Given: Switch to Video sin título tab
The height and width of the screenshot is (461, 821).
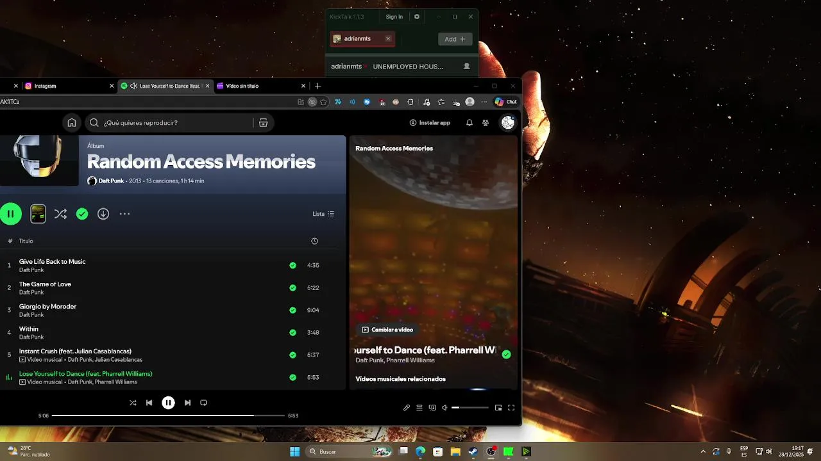Looking at the screenshot, I should click(261, 86).
